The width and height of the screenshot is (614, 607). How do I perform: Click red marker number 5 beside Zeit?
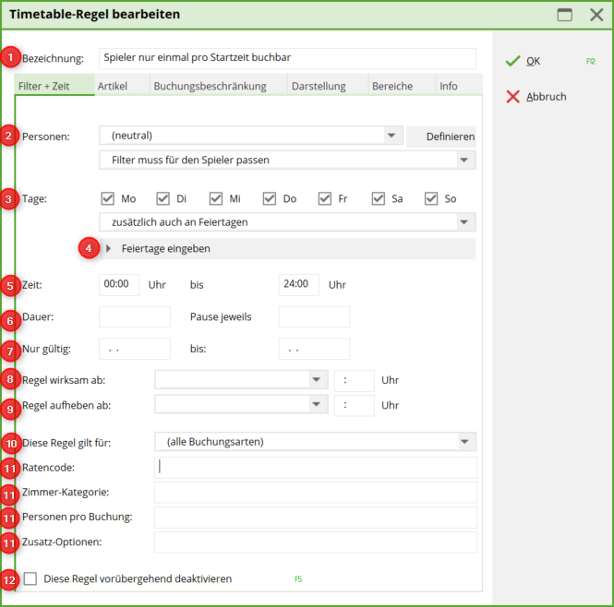pyautogui.click(x=10, y=285)
